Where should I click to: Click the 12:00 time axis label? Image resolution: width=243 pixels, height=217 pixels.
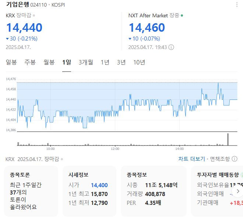click(115, 149)
